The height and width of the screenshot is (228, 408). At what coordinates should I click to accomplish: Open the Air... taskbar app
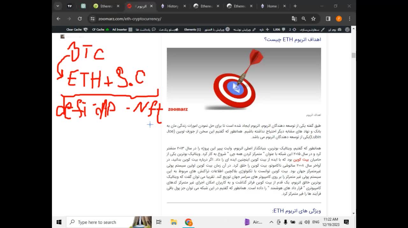coord(253,222)
